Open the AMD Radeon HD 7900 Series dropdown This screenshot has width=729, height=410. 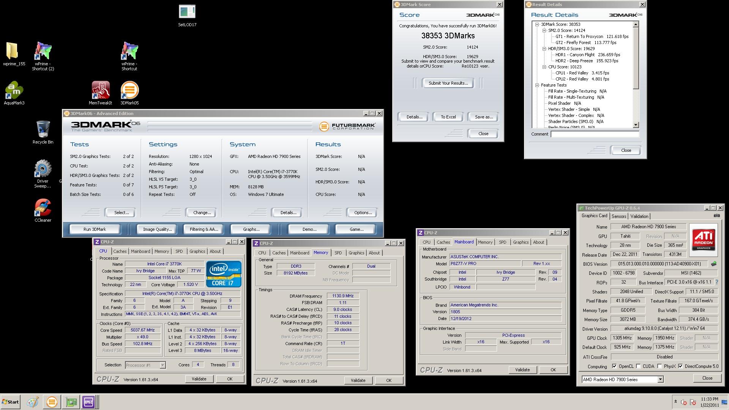[660, 379]
